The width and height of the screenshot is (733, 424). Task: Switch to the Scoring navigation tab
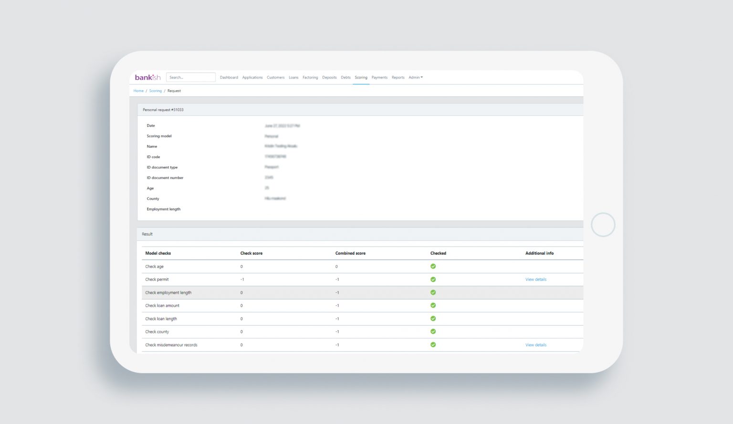click(x=361, y=77)
